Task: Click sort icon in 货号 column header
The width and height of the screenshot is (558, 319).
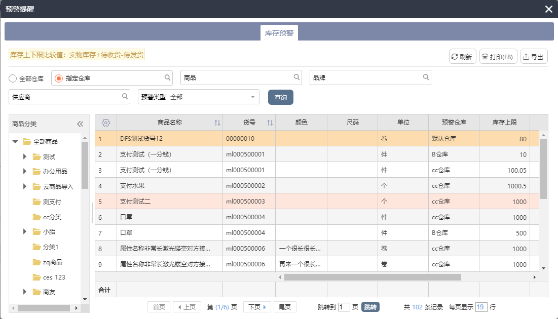Action: [x=270, y=123]
